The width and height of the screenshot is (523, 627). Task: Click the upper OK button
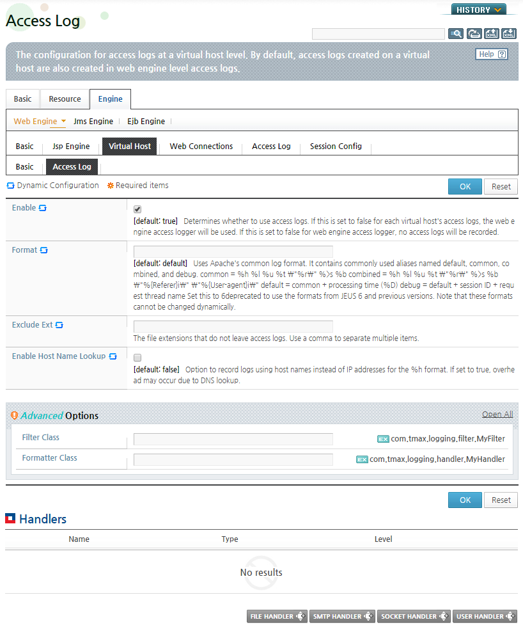coord(465,187)
